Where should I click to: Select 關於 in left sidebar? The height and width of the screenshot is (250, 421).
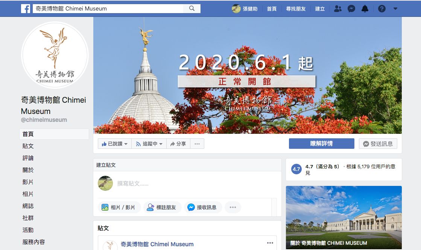(28, 170)
